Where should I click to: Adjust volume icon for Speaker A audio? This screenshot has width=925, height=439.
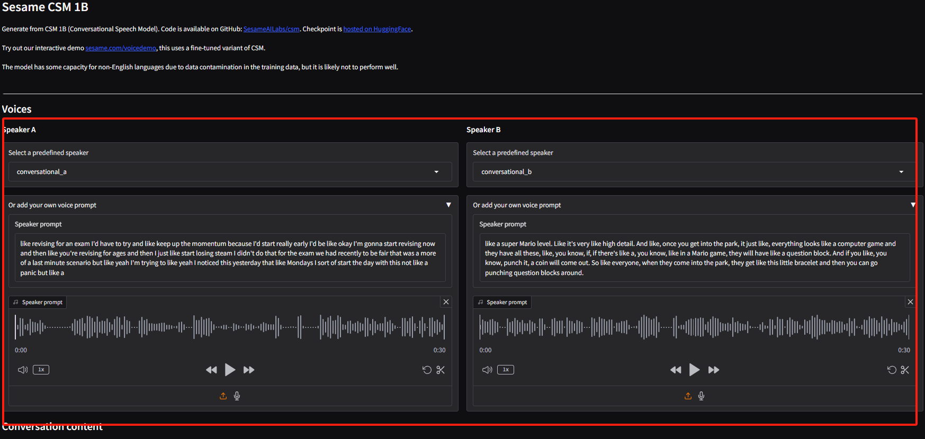tap(23, 370)
